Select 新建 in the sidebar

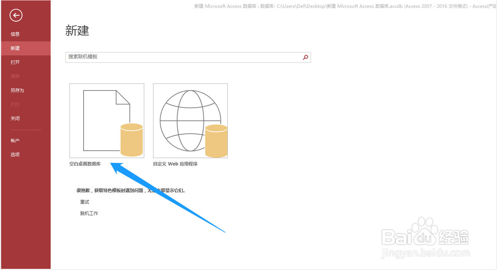tap(26, 48)
